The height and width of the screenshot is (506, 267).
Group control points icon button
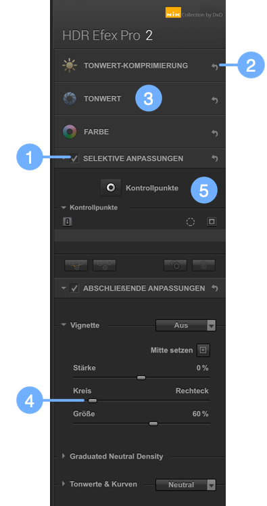tap(76, 265)
